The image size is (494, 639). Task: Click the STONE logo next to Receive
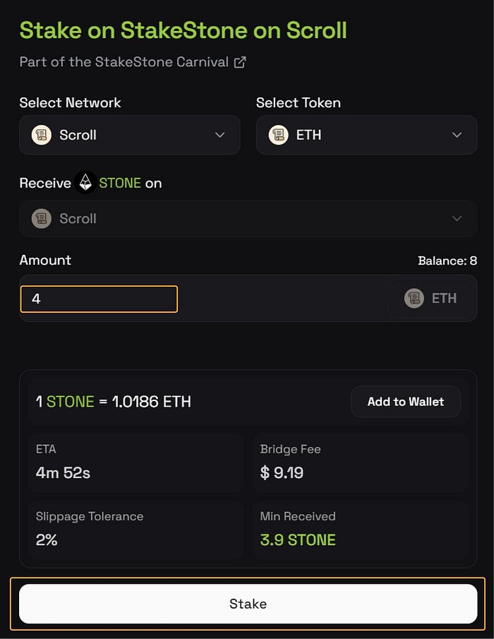[85, 183]
